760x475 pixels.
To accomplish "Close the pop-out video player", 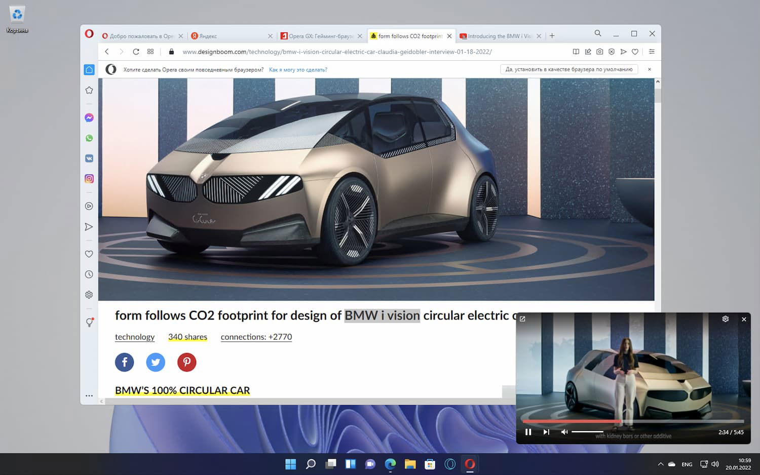I will coord(744,319).
